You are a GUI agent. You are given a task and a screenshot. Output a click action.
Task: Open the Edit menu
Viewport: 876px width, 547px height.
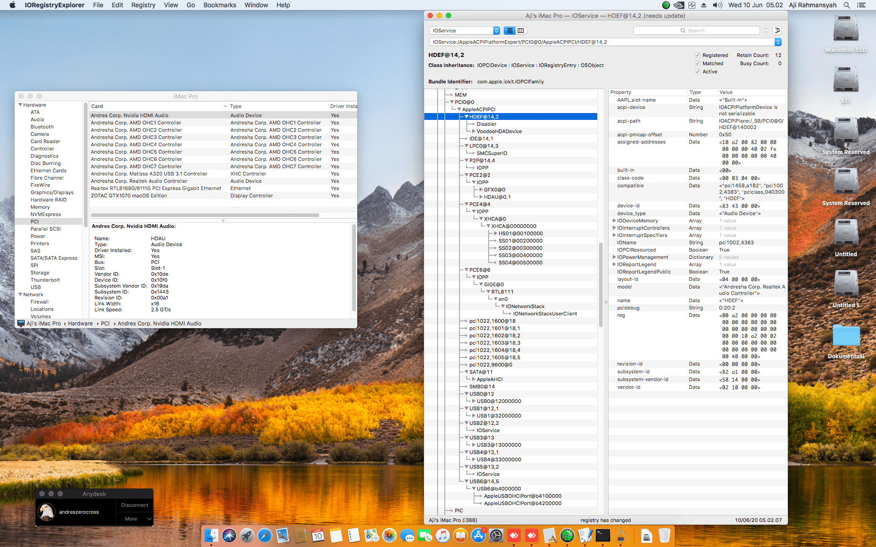[117, 5]
